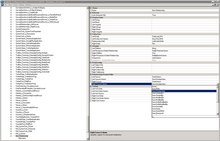The width and height of the screenshot is (220, 141).
Task: Choose Base.DateOfBirth in the dropdown list
Action: pyautogui.click(x=184, y=111)
